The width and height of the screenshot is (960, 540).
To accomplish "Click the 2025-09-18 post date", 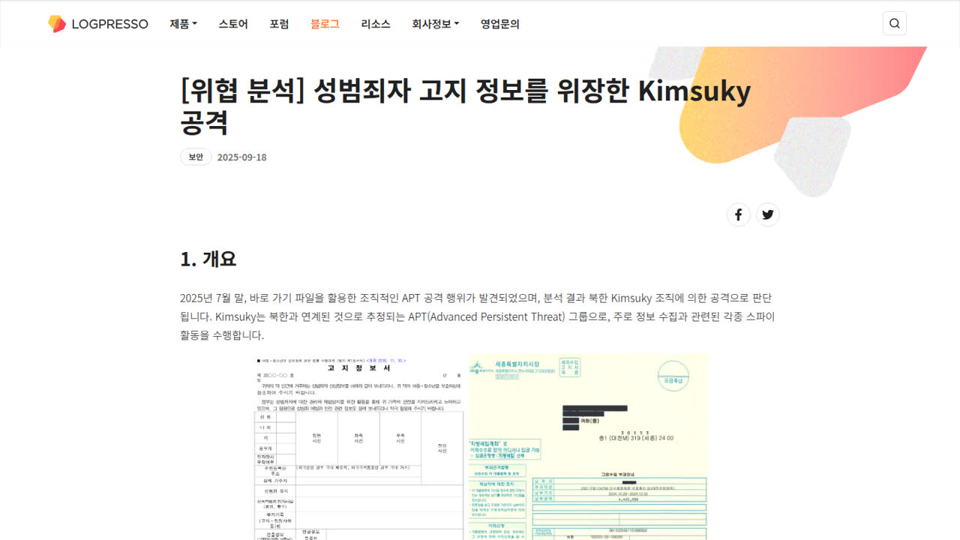I will click(241, 157).
